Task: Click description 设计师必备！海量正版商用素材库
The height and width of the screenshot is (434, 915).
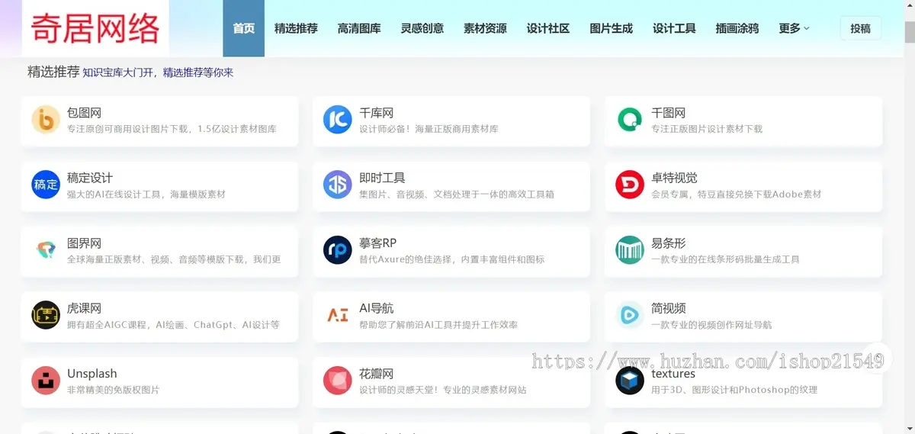Action: (x=429, y=129)
